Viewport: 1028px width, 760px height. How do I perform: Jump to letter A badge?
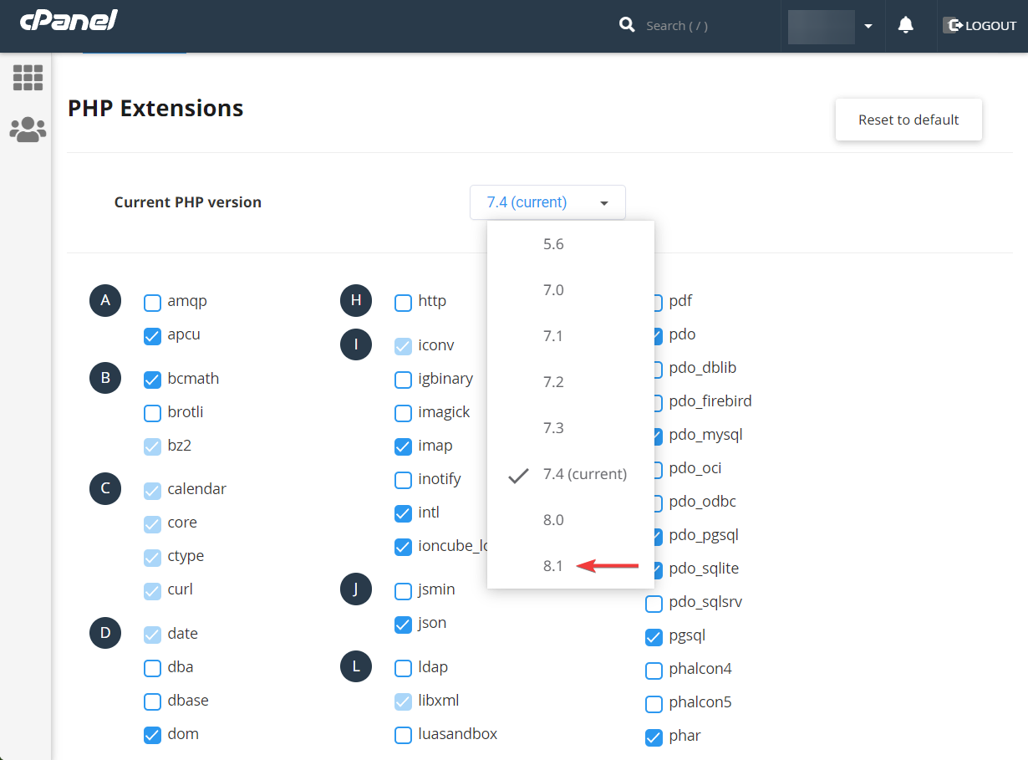[x=105, y=301]
